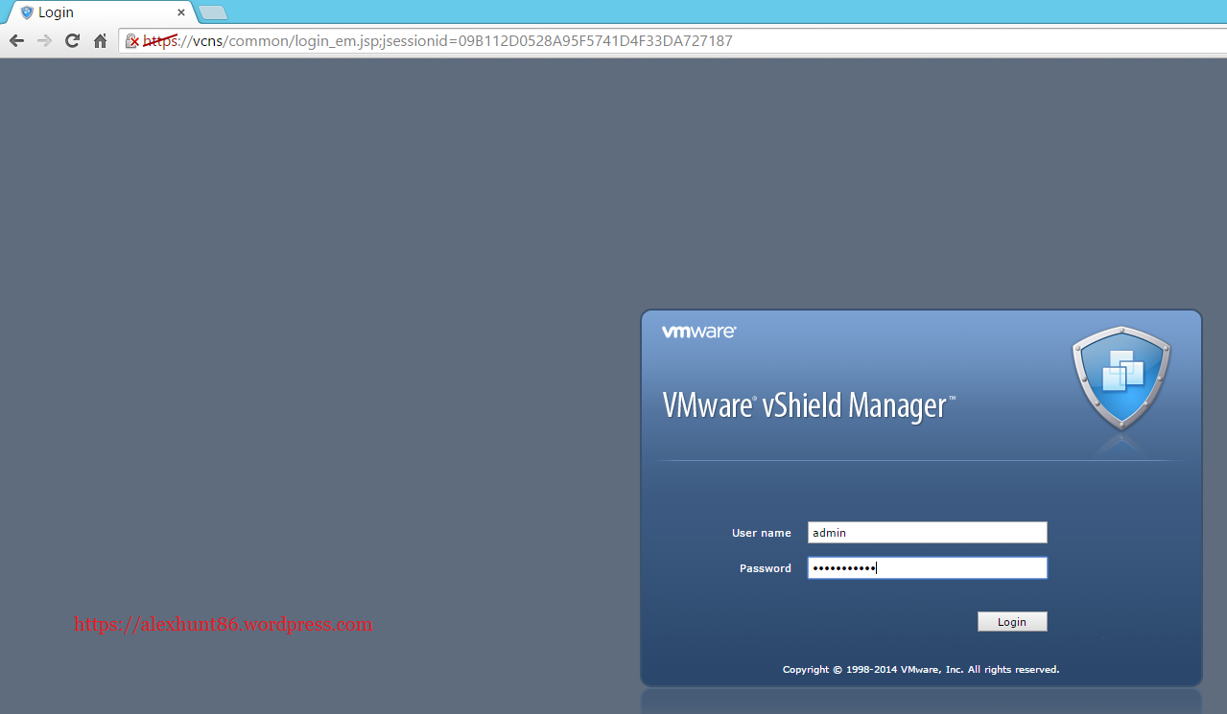Screen dimensions: 1227x714
Task: Click the User name label
Action: [761, 533]
